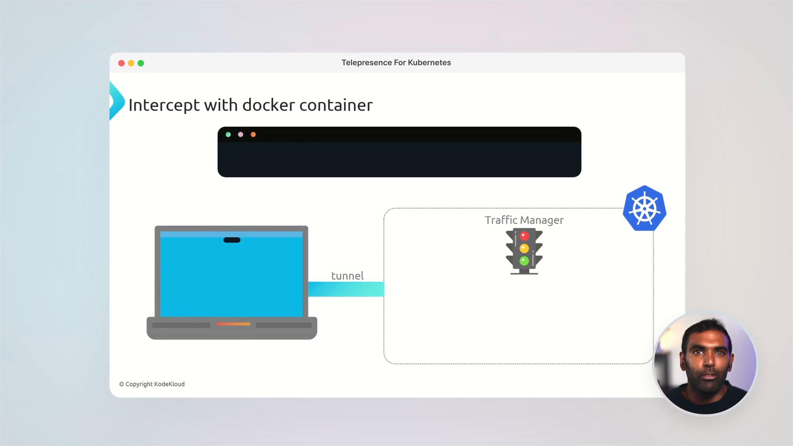Click the presenter webcam bubble
The height and width of the screenshot is (446, 793).
point(705,363)
